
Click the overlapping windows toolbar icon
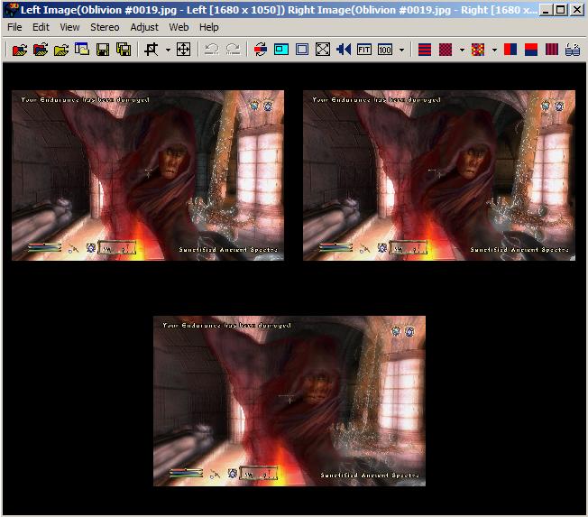(x=82, y=50)
